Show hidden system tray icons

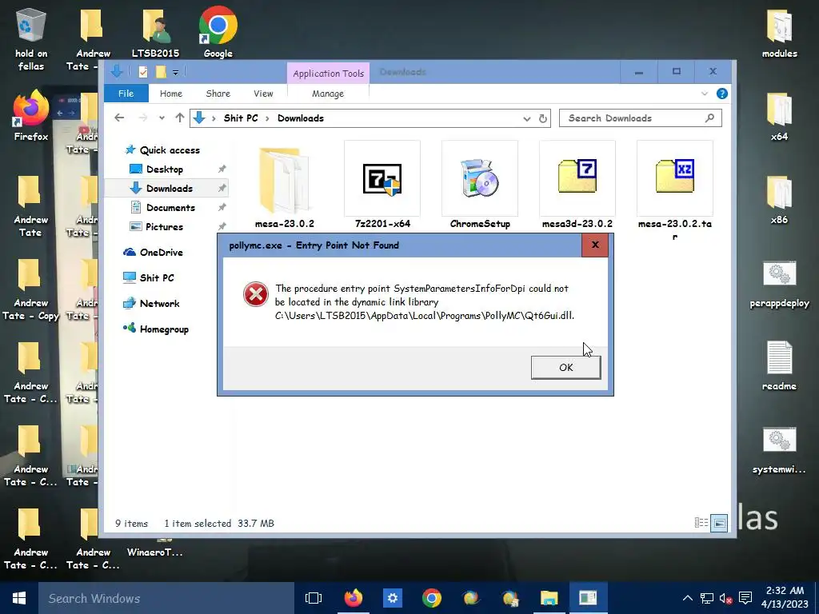coord(688,598)
